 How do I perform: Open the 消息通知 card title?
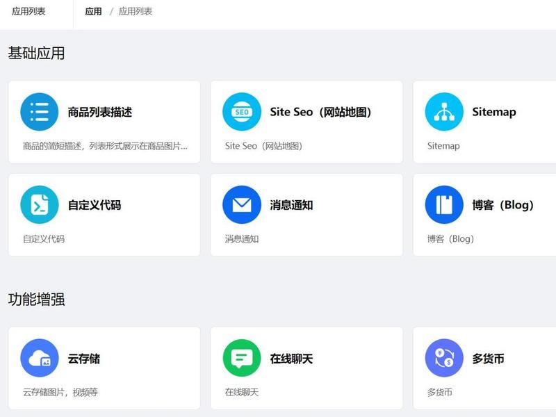click(x=291, y=205)
